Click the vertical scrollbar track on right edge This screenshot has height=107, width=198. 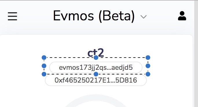tap(196, 54)
